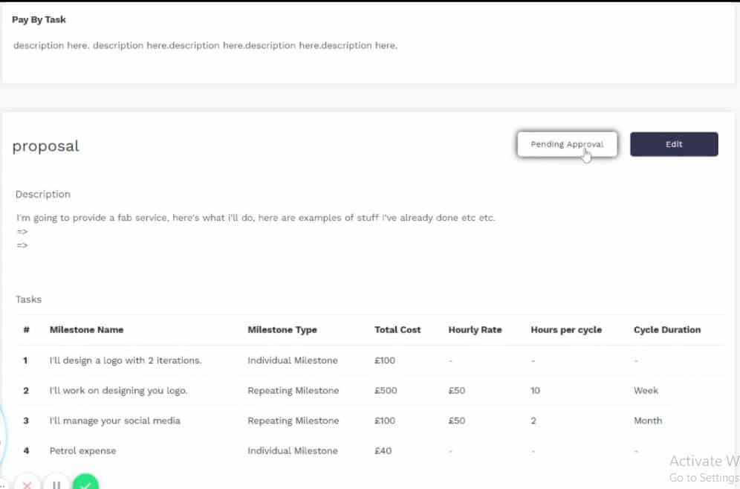Image resolution: width=740 pixels, height=489 pixels.
Task: Click the Total Cost column header
Action: (397, 330)
